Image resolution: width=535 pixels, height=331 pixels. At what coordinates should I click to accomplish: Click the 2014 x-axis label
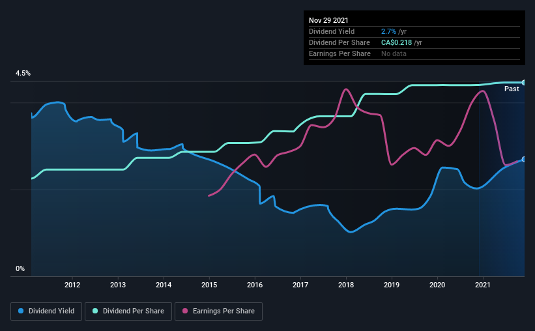pyautogui.click(x=164, y=285)
